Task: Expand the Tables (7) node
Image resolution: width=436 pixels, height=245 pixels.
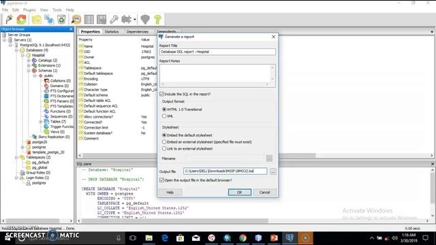Action: [41, 122]
